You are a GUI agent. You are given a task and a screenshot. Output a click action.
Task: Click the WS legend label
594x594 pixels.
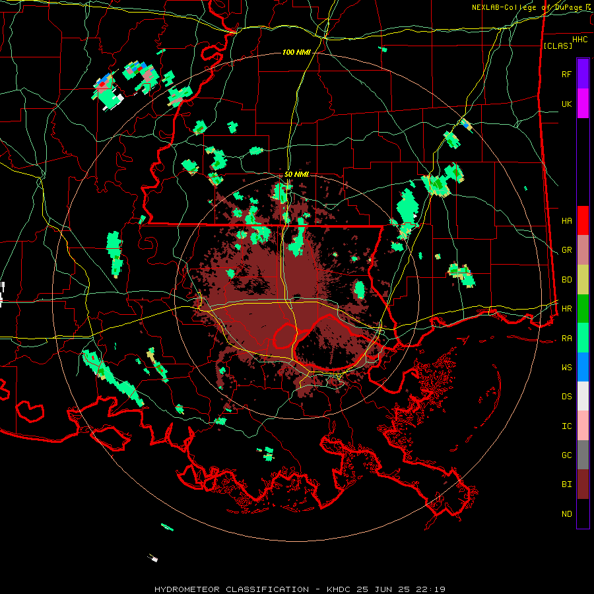(x=566, y=368)
